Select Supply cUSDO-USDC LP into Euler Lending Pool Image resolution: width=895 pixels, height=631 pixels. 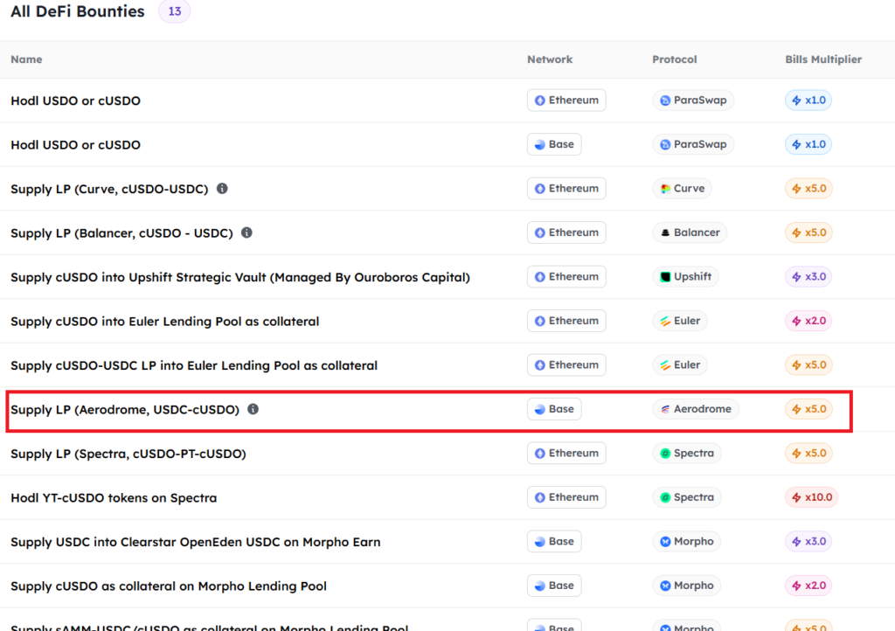[194, 365]
